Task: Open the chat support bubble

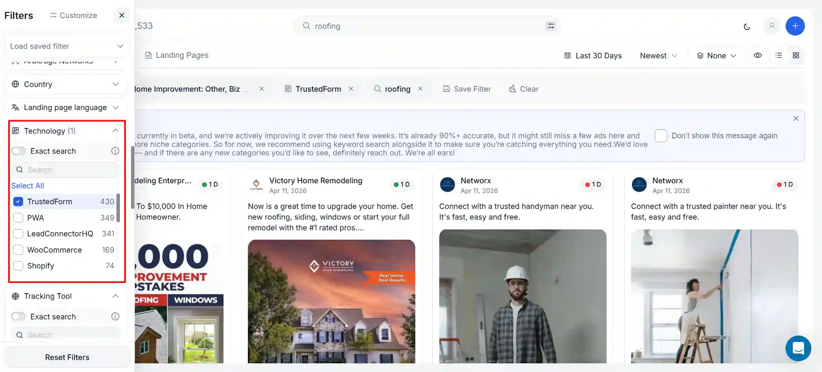Action: tap(798, 348)
